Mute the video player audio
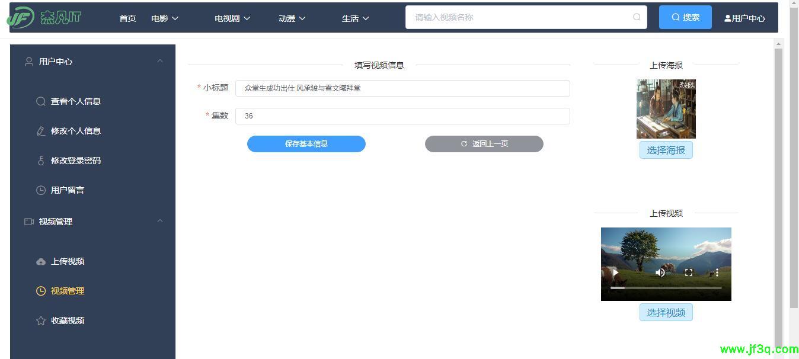Screen dimensions: 799x359 pos(660,272)
